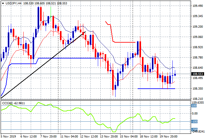
Task: Click the 108.495 price scale label
Action: 198,78
